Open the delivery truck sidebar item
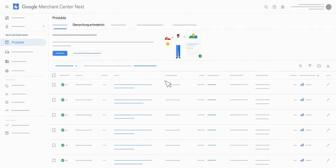336x168 pixels. coord(7,52)
